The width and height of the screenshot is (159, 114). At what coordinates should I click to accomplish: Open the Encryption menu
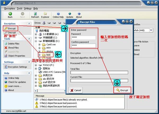click(10, 9)
